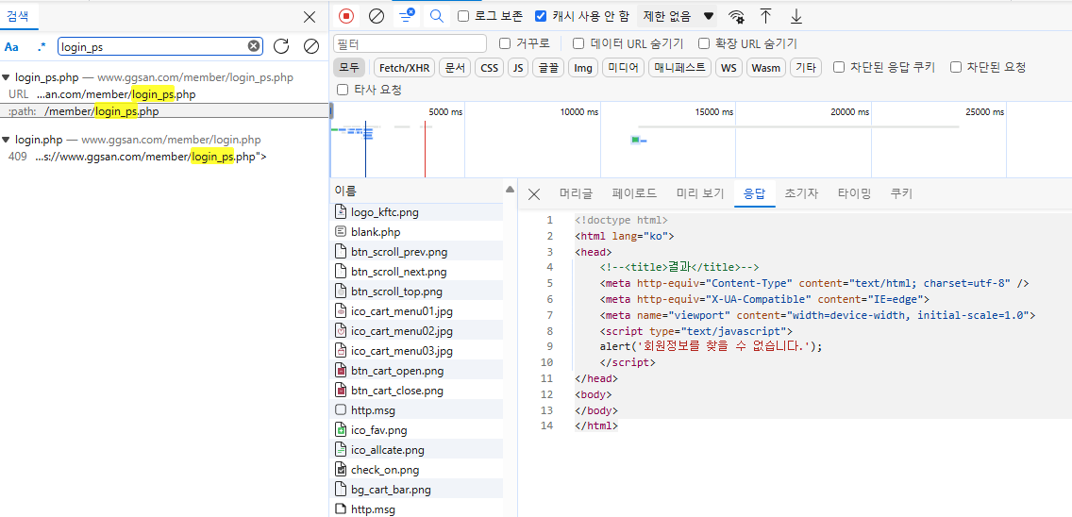Viewport: 1072px width, 517px height.
Task: Open 타이밍 timing tab
Action: (x=855, y=193)
